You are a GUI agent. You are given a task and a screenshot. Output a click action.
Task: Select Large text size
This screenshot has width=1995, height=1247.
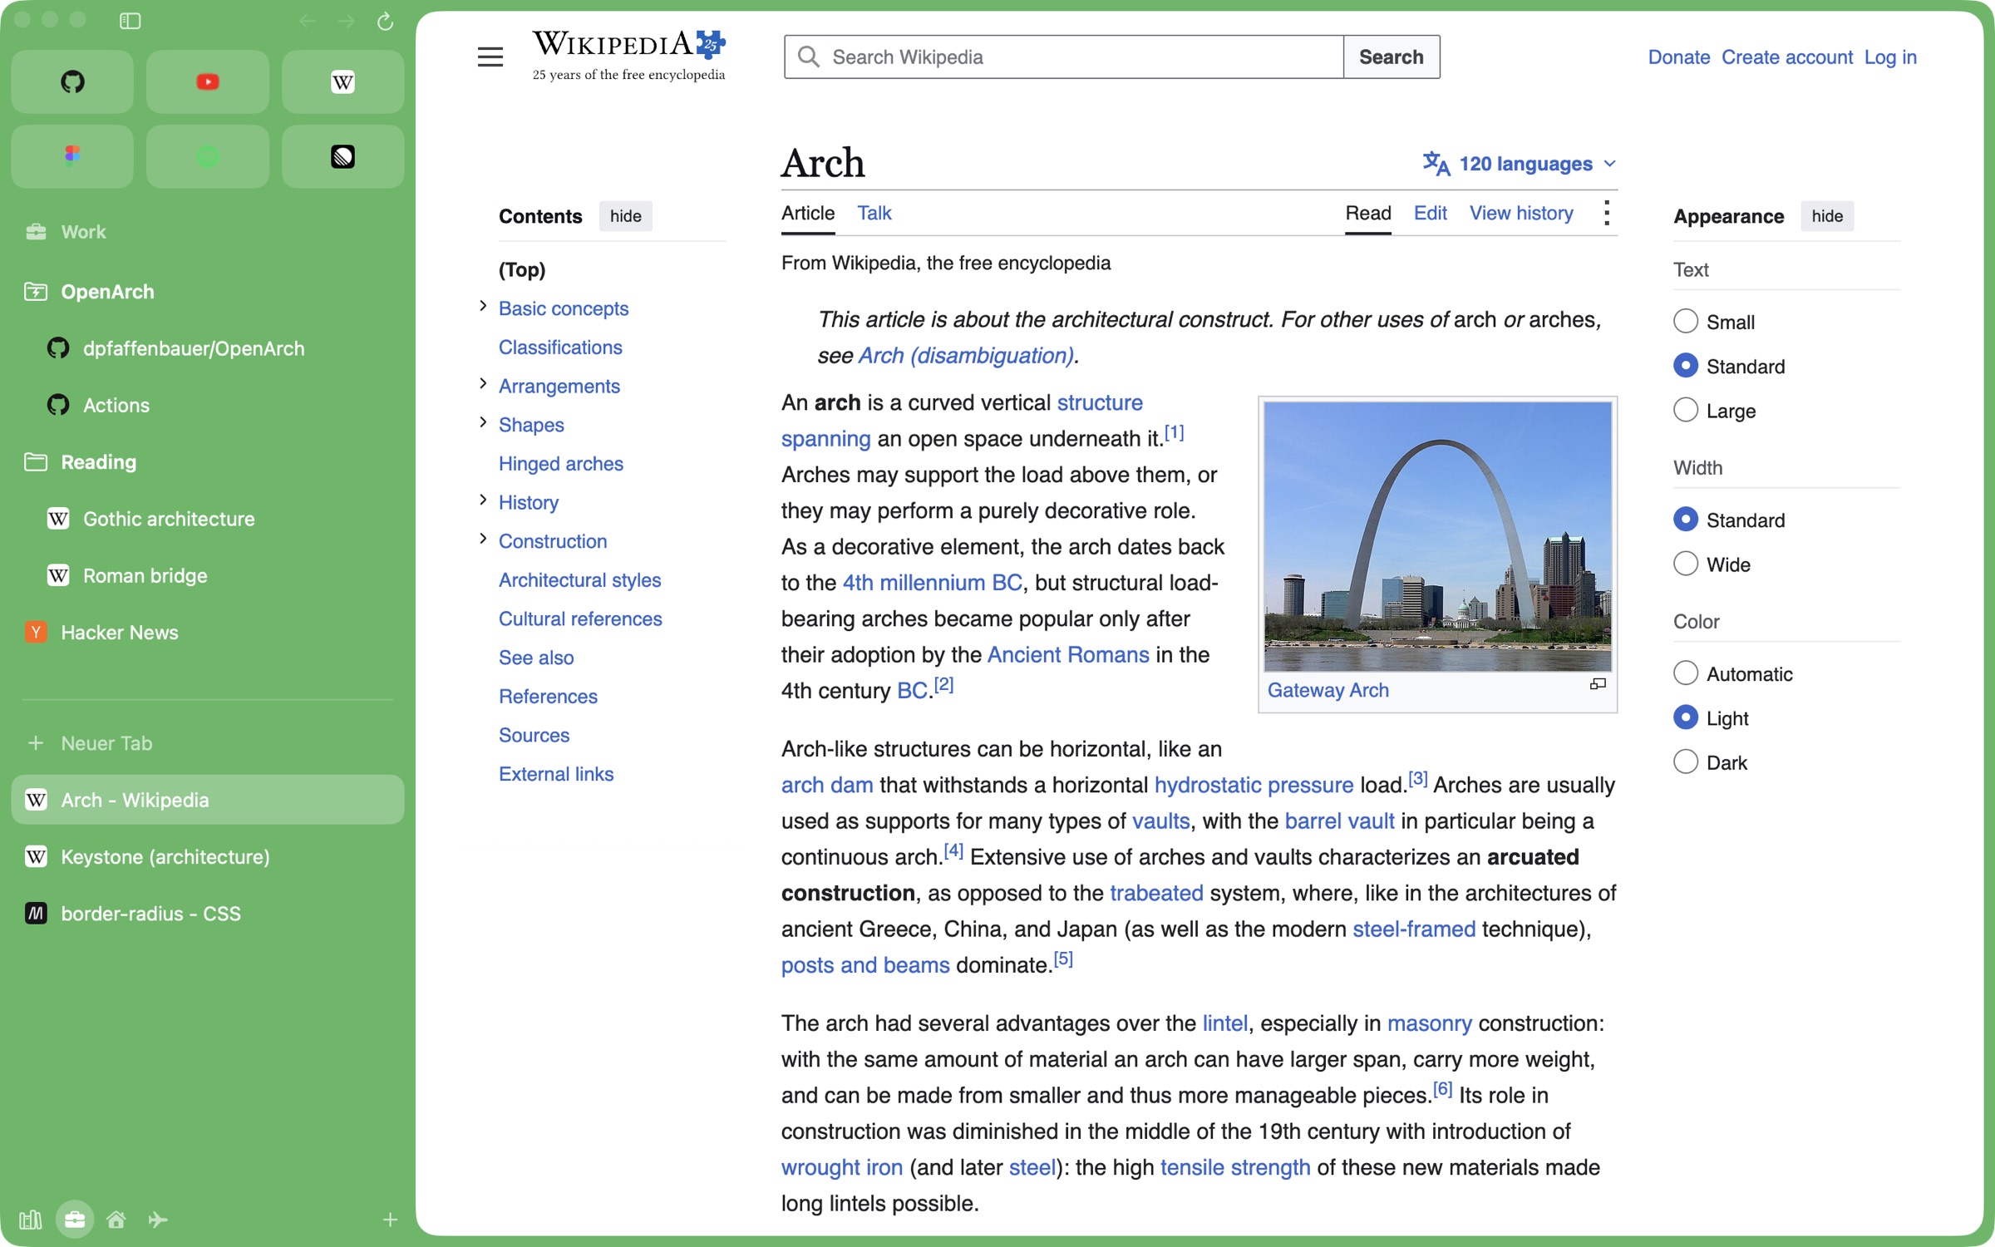coord(1686,410)
